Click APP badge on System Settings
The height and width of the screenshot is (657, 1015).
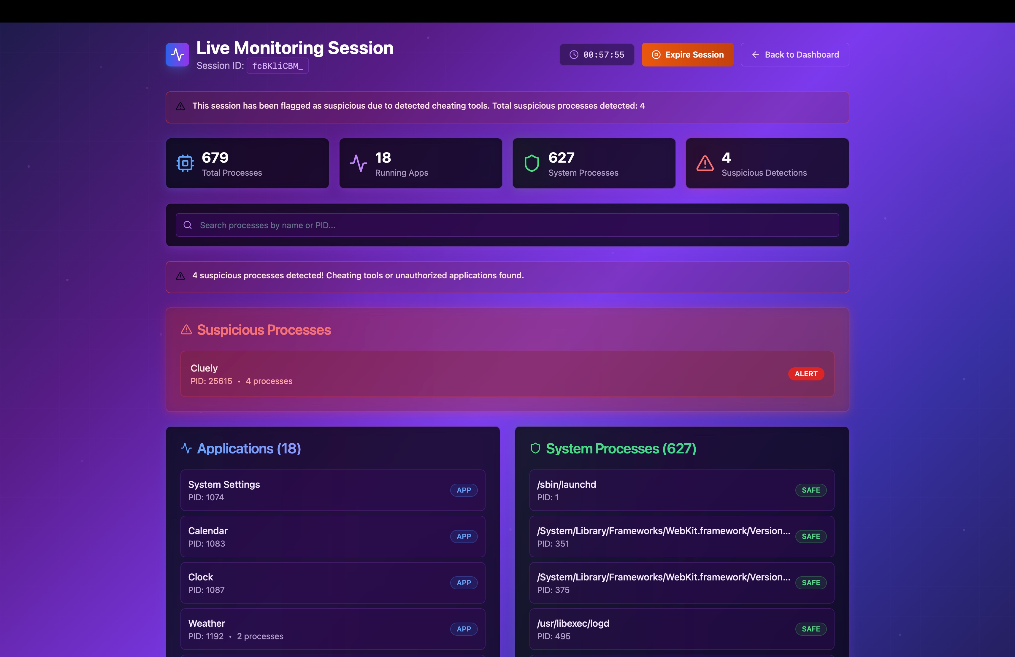click(464, 490)
